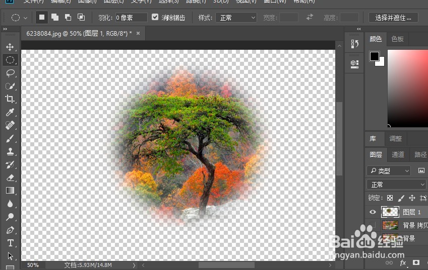Select the 图层 1 layer thumbnail

click(x=390, y=212)
